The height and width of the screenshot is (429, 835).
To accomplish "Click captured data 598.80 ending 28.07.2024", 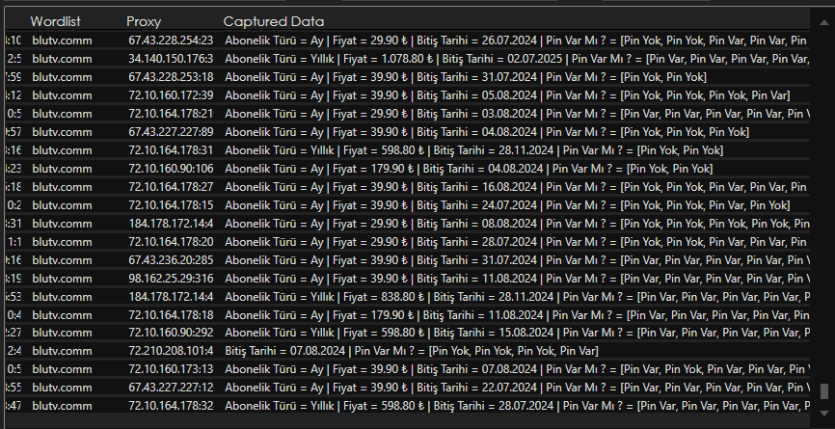I will 517,406.
